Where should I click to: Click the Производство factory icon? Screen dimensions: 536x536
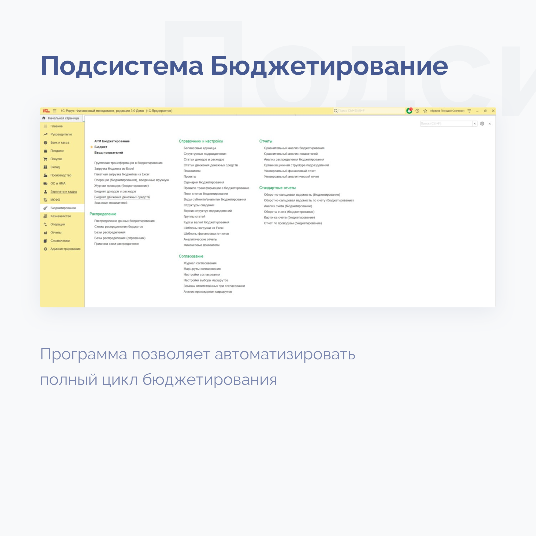click(x=46, y=175)
